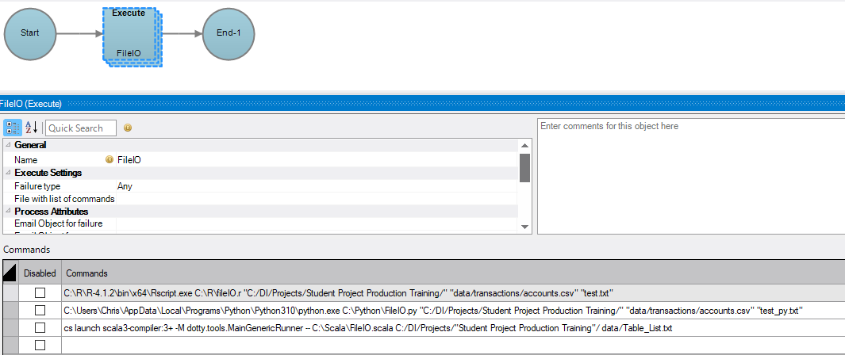Viewport: 845px width, 355px height.
Task: Switch to categorized property view
Action: point(12,128)
